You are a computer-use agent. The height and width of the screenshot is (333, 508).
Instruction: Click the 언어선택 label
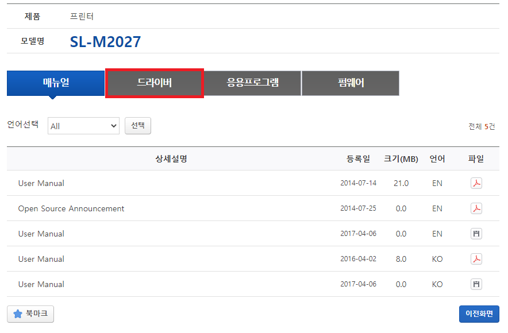pyautogui.click(x=23, y=124)
